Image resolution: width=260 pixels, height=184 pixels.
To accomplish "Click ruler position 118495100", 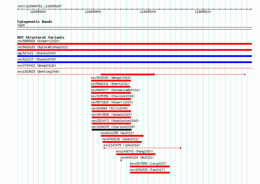I will tap(203, 12).
